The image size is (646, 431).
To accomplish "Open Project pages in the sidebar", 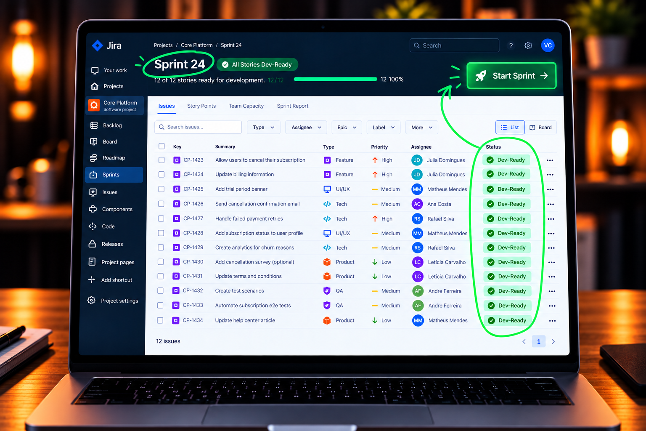I will (x=111, y=262).
